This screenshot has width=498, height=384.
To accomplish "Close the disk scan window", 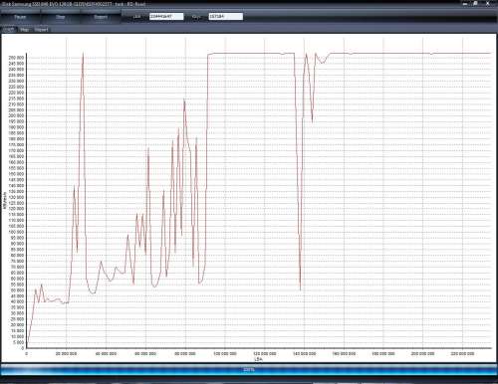I will click(488, 3).
